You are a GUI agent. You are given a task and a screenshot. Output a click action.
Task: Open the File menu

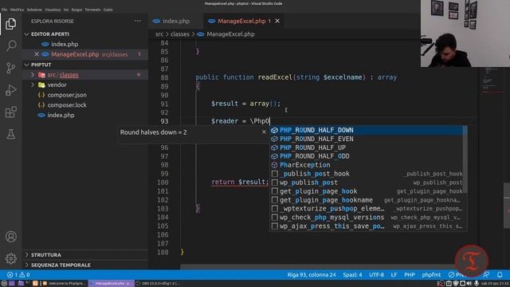4,10
